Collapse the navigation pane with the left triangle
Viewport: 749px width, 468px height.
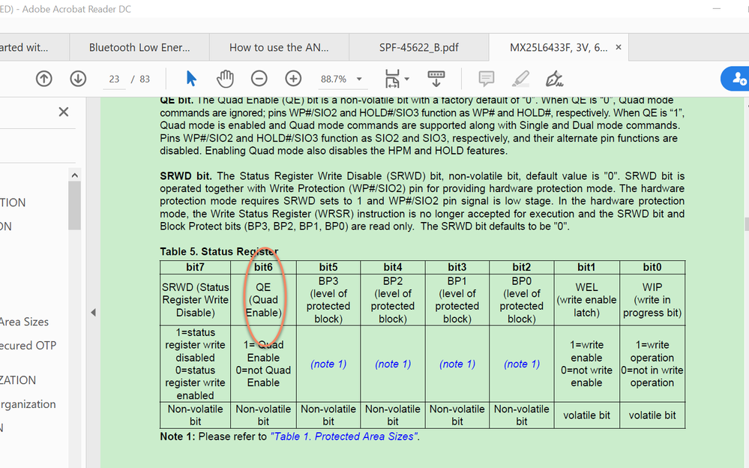click(x=93, y=313)
